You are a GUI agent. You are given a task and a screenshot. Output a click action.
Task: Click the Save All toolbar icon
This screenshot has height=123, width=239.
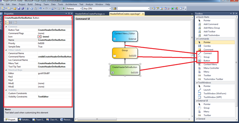(x=23, y=9)
